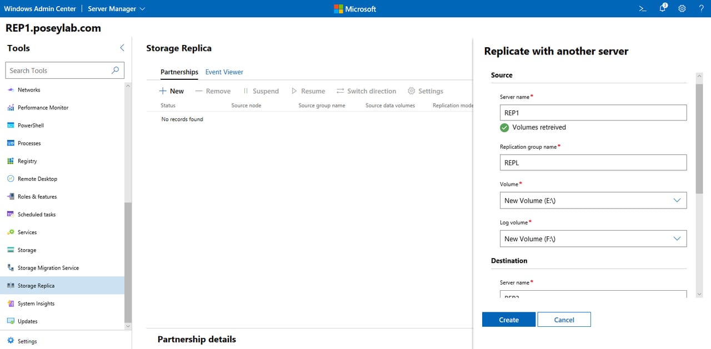
Task: Select the Partnerships tab
Action: click(x=179, y=72)
